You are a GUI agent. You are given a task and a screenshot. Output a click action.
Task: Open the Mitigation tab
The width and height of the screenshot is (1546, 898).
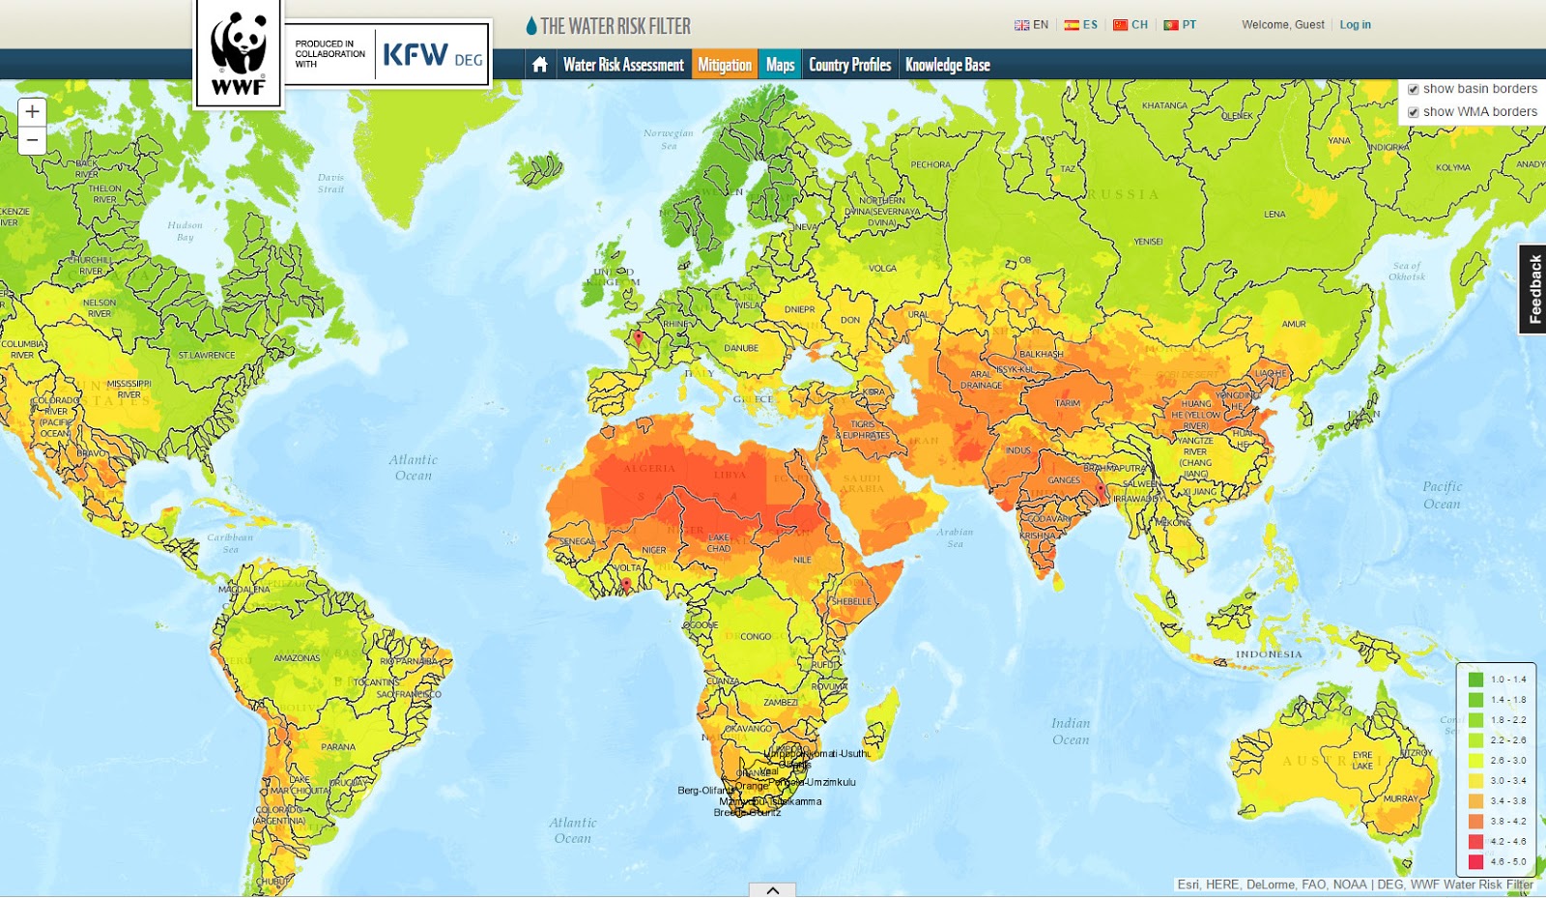coord(724,65)
